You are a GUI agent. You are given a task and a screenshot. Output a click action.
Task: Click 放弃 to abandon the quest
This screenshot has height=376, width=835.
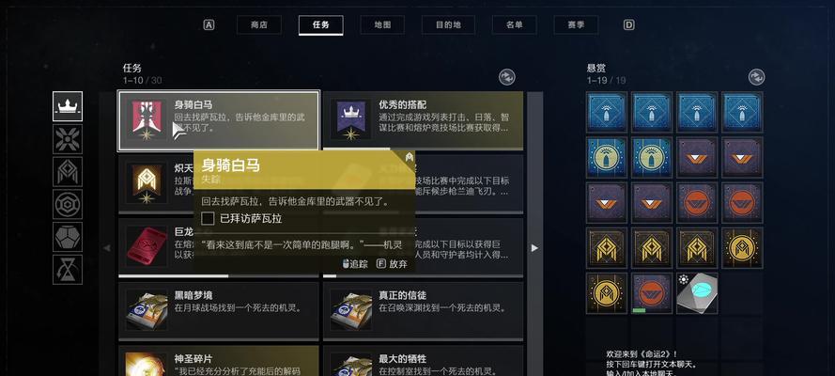pyautogui.click(x=392, y=263)
